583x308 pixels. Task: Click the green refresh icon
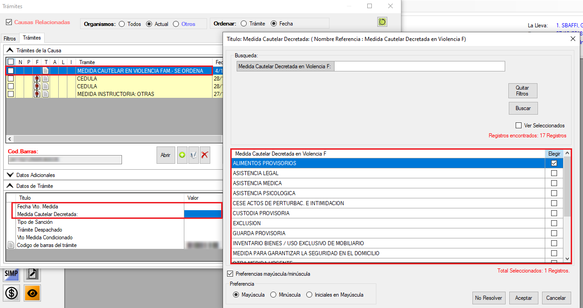tap(382, 22)
